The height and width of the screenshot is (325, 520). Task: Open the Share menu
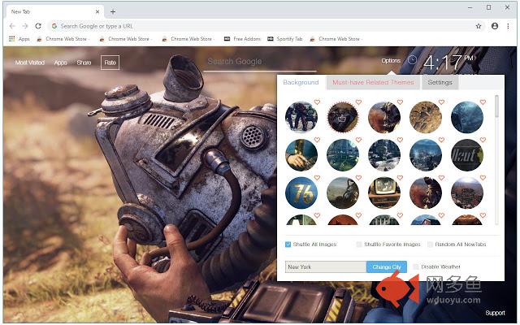pyautogui.click(x=84, y=63)
